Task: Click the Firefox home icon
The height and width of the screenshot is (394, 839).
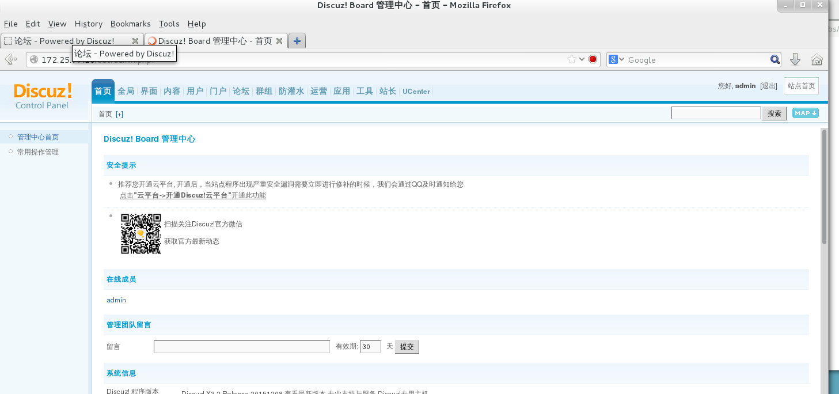Action: (x=816, y=59)
